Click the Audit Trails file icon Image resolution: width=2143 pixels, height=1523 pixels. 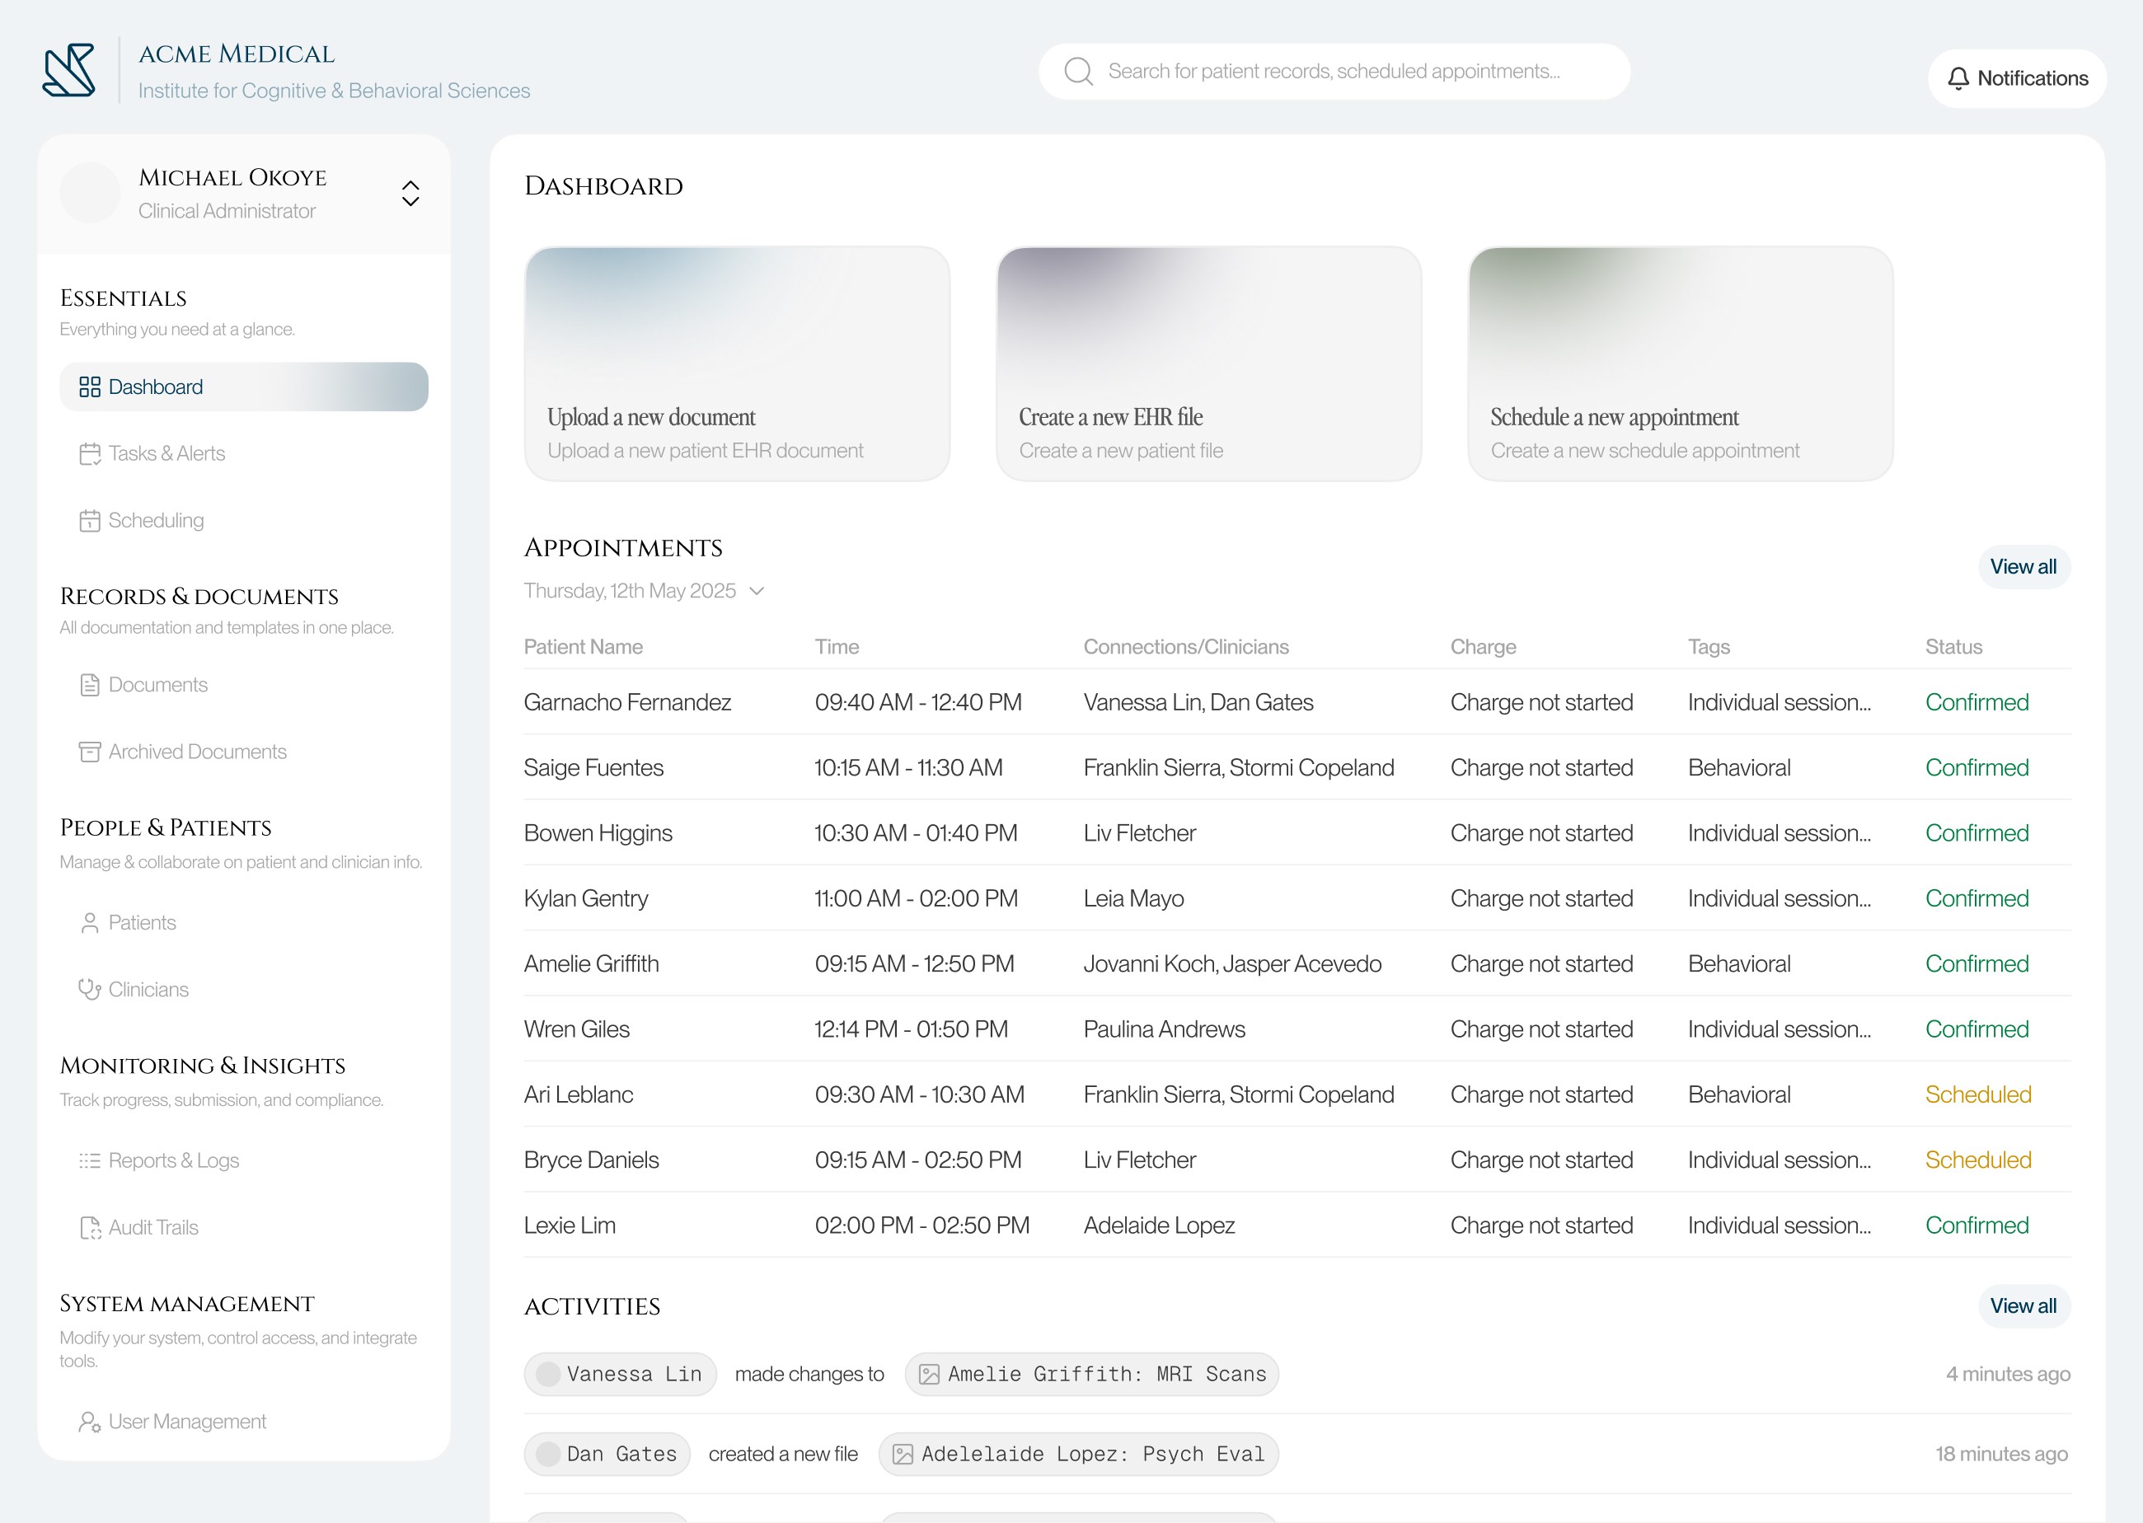pyautogui.click(x=89, y=1228)
